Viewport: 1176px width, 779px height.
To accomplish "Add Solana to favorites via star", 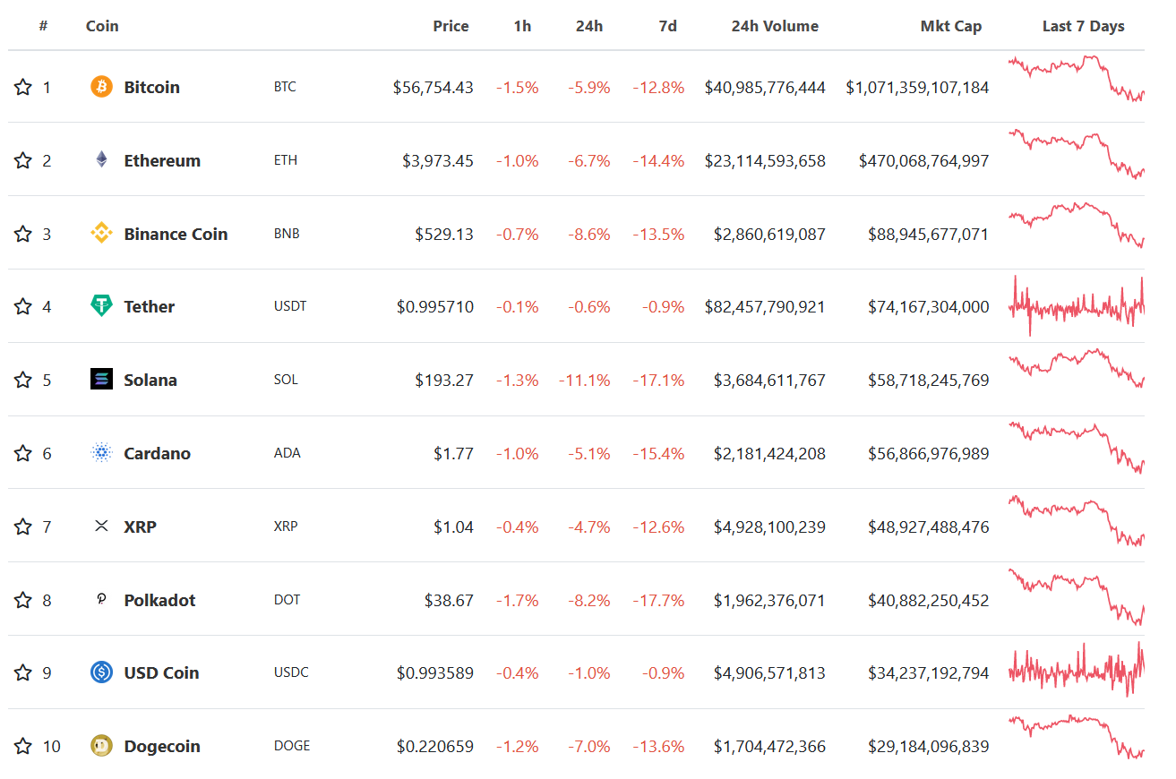I will pos(23,380).
